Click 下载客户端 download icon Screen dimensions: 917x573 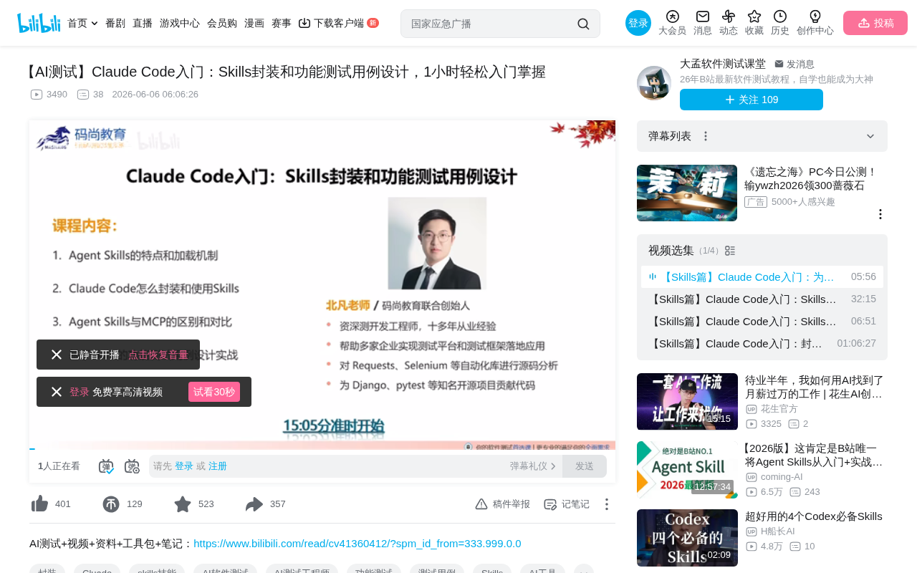pyautogui.click(x=304, y=23)
